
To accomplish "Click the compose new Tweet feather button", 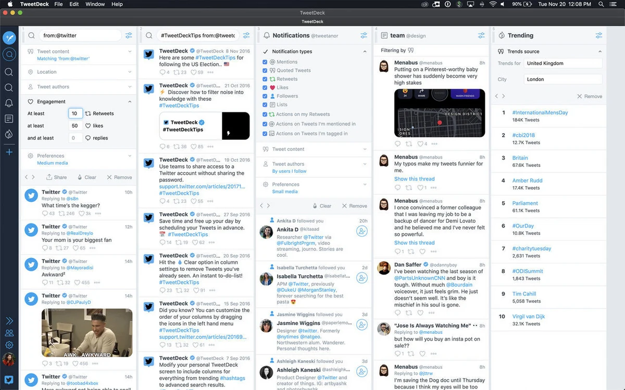I will click(9, 37).
